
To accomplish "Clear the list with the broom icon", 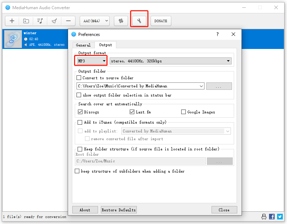I will [54, 21].
